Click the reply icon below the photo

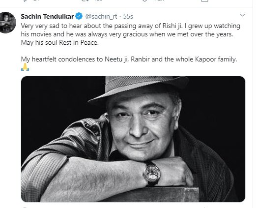(25, 208)
